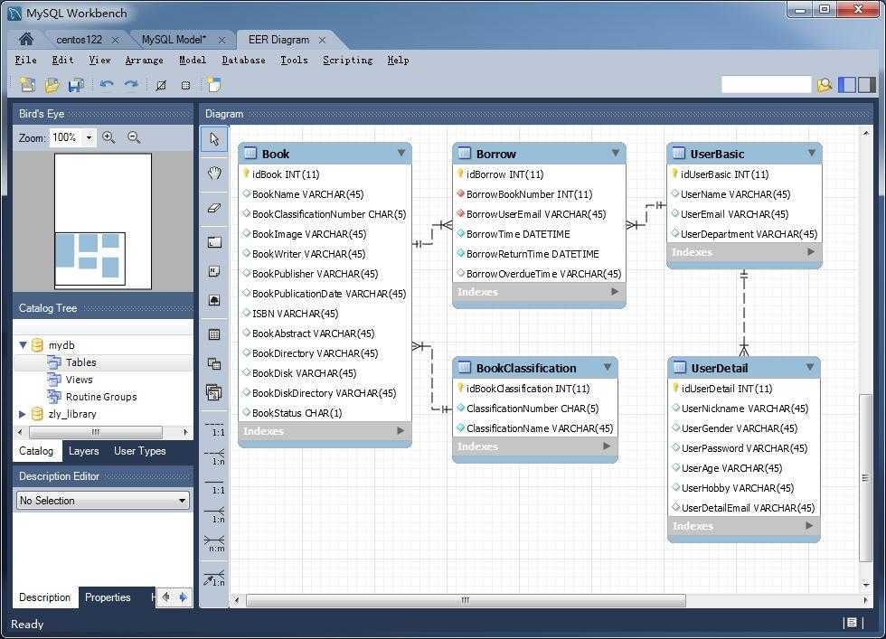Viewport: 886px width, 639px height.
Task: Switch to the MySQL Model tab
Action: pos(174,40)
